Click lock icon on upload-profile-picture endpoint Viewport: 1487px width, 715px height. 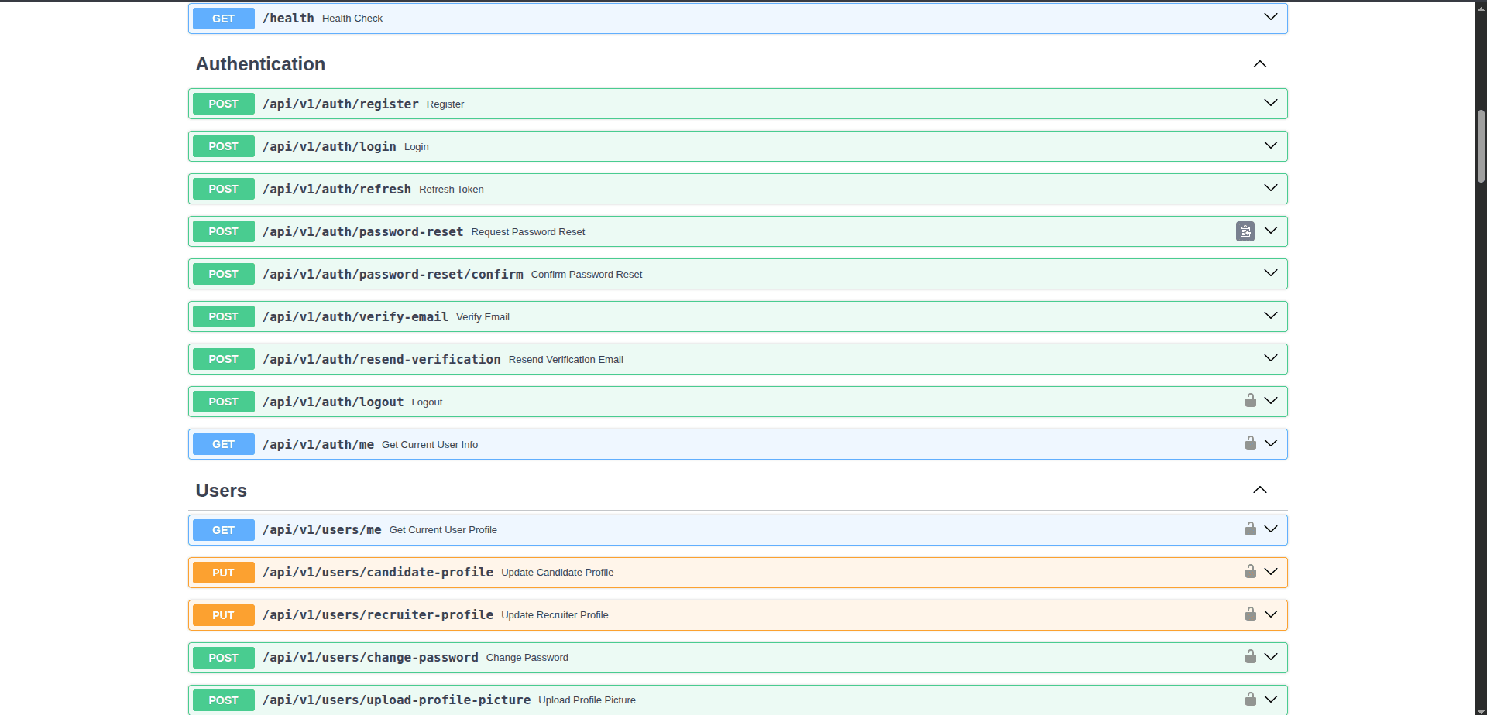pos(1250,700)
